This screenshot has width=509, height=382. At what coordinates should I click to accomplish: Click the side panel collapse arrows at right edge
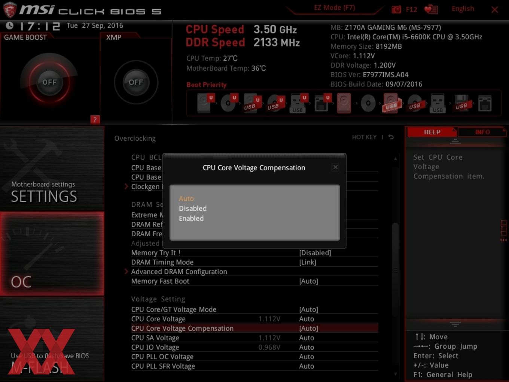click(x=504, y=240)
